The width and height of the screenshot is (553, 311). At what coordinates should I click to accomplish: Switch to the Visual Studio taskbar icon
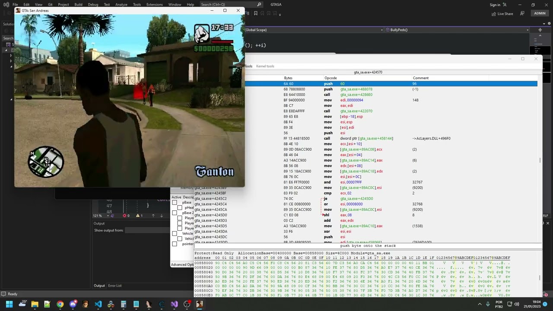[174, 304]
